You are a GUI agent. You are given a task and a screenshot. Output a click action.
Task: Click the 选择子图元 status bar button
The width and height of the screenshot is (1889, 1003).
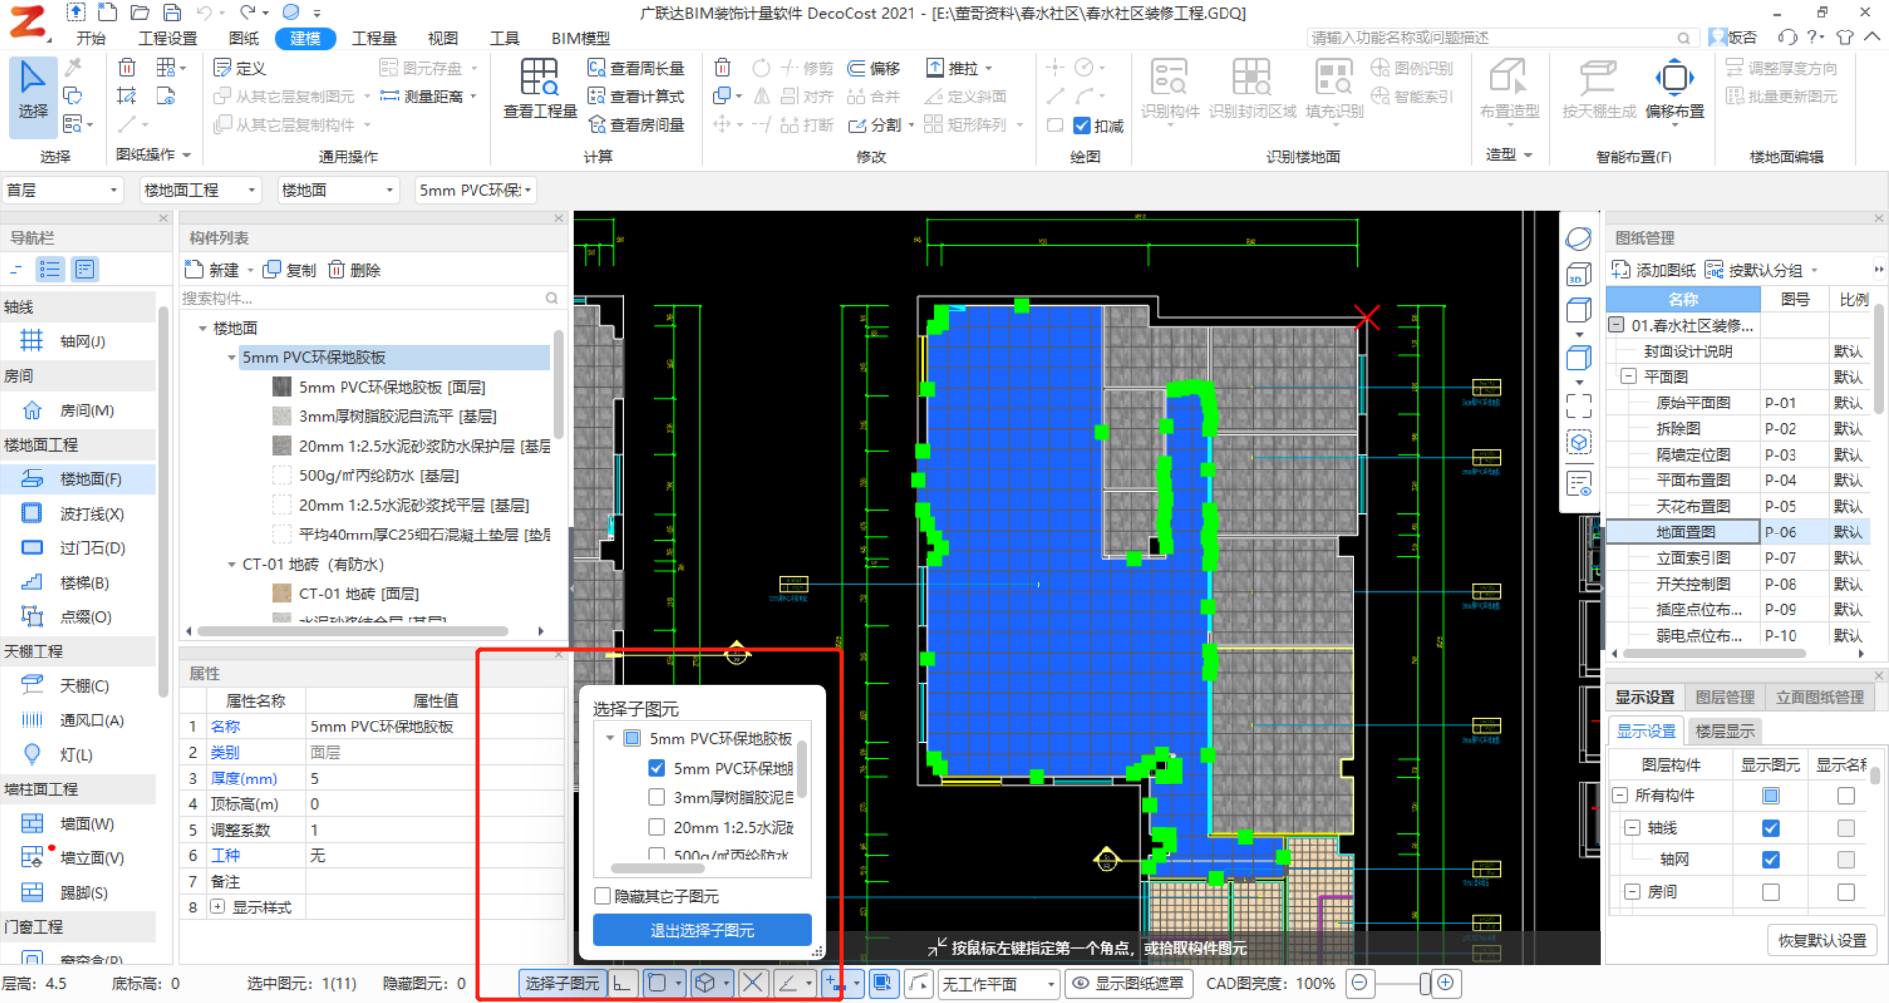(x=562, y=983)
